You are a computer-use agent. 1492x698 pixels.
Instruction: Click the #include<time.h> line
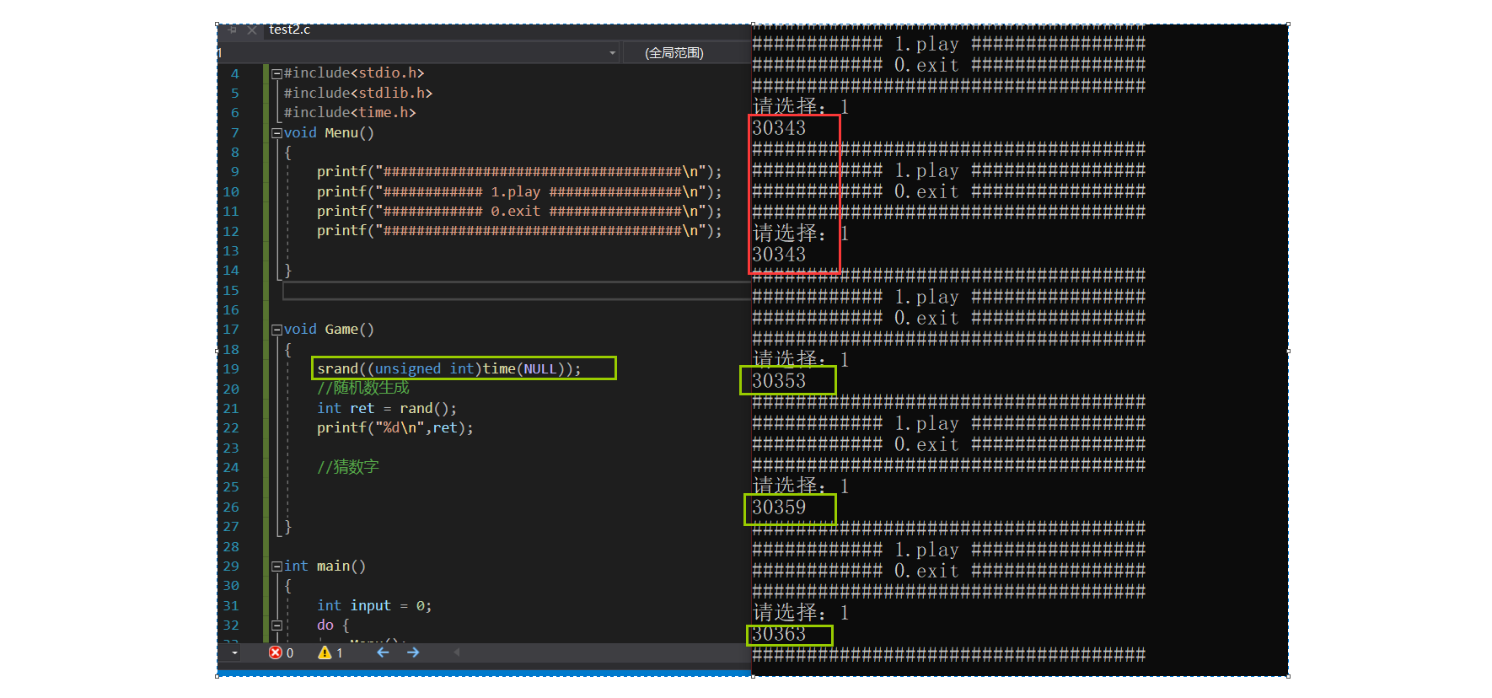point(350,113)
